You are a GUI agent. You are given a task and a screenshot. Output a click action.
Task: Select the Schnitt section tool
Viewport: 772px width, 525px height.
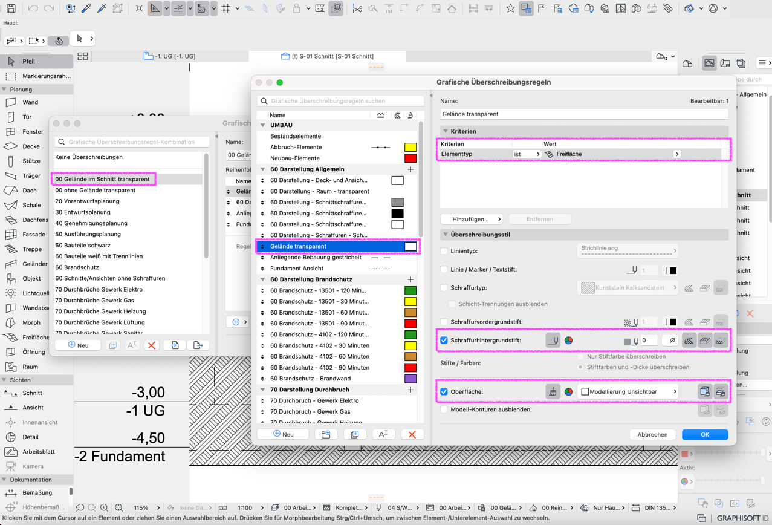point(36,393)
